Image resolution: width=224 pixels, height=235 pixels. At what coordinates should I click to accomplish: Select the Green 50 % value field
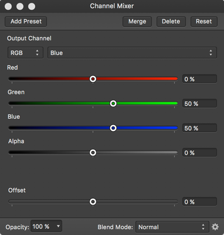(199, 103)
